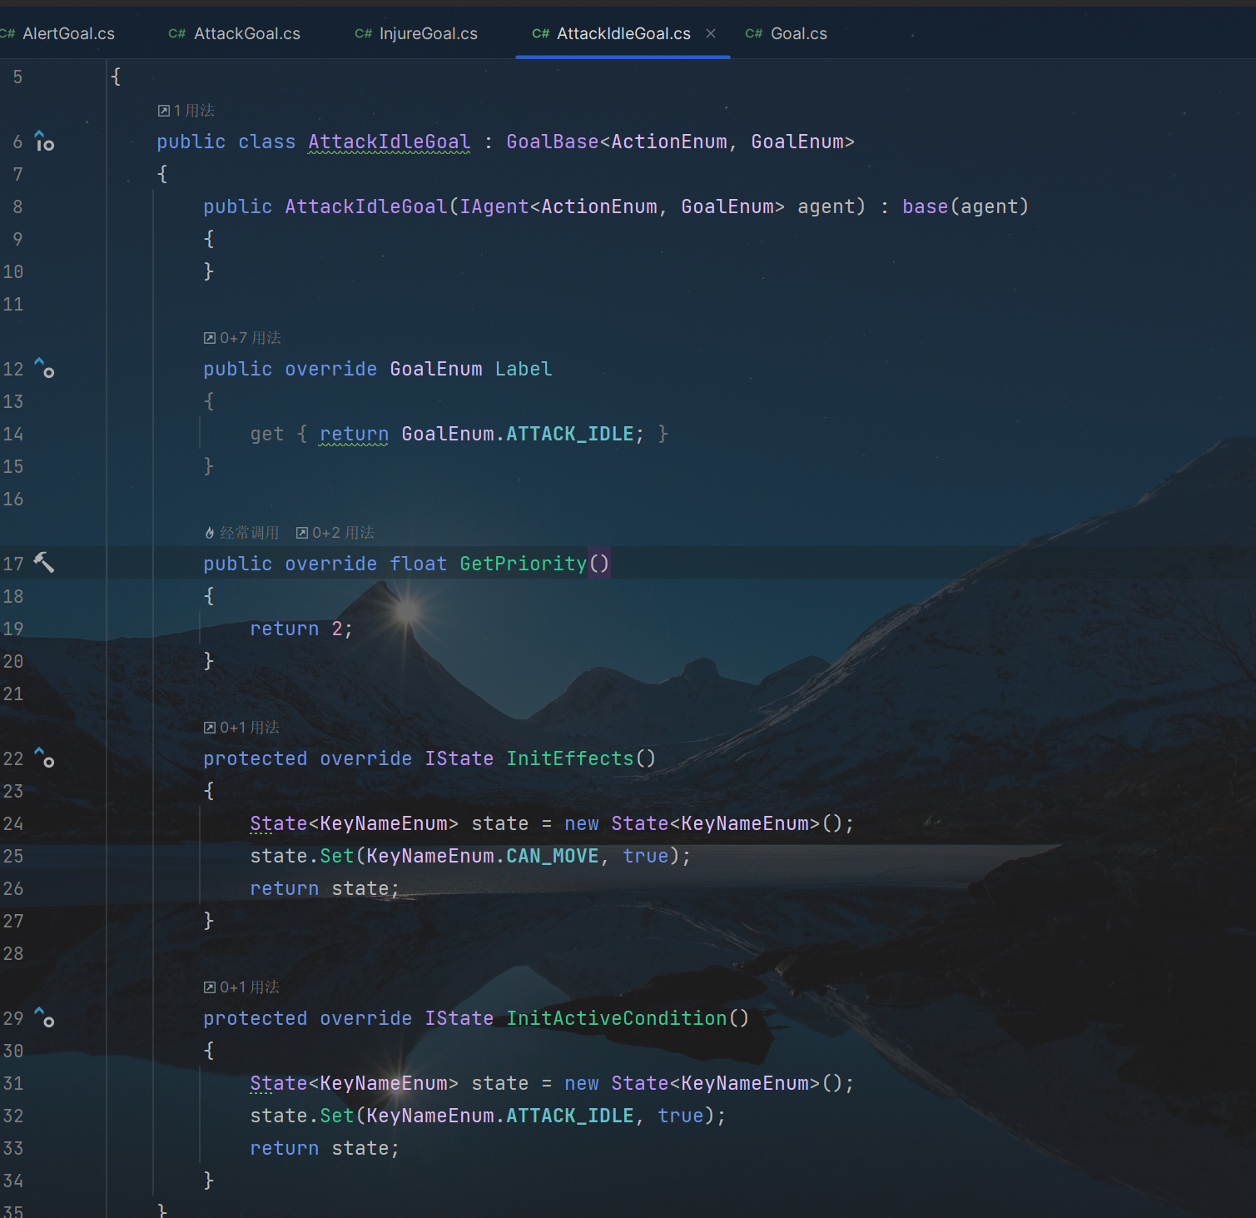This screenshot has width=1256, height=1218.
Task: Click the 0+1 usages hint above InitActiveCondition
Action: [x=241, y=987]
